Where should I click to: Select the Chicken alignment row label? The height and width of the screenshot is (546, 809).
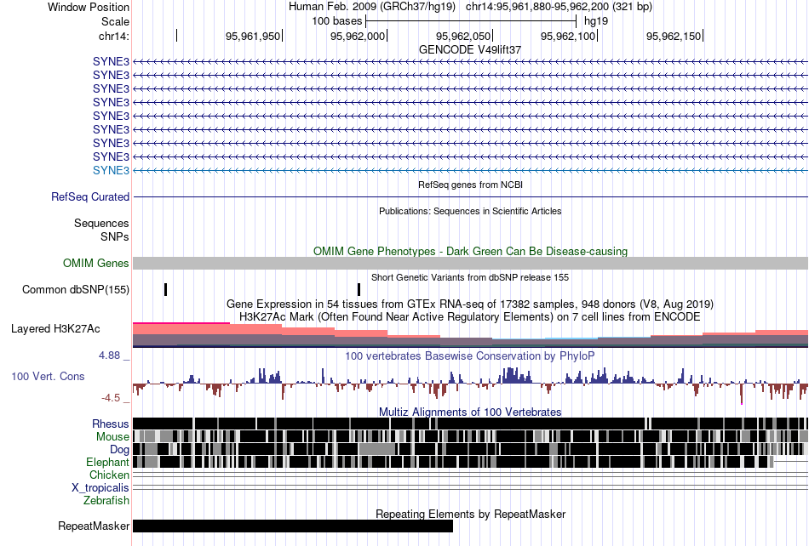click(109, 475)
